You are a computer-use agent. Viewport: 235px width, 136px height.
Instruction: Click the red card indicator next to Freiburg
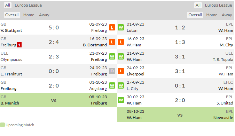click(19, 45)
